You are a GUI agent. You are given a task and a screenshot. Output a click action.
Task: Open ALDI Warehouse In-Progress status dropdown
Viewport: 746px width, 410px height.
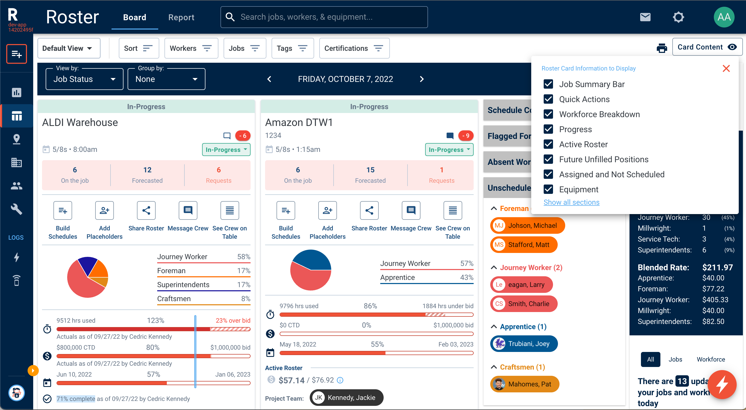226,150
